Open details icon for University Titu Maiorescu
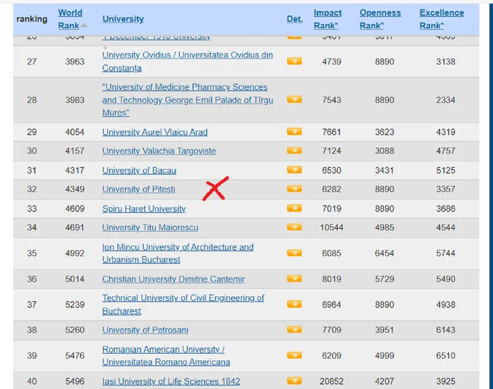 (x=294, y=227)
